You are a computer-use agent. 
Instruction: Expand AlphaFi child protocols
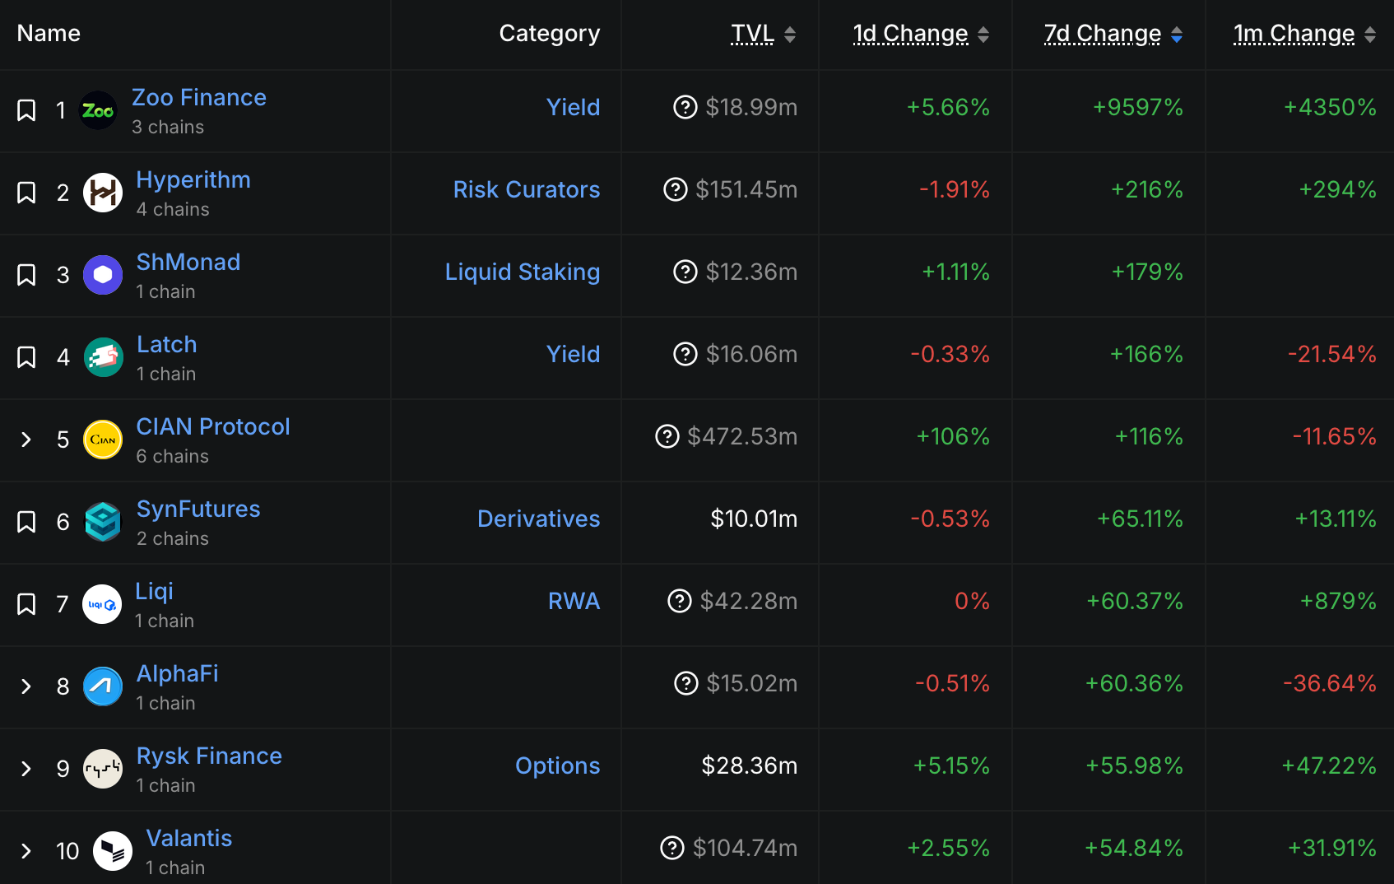pyautogui.click(x=26, y=686)
